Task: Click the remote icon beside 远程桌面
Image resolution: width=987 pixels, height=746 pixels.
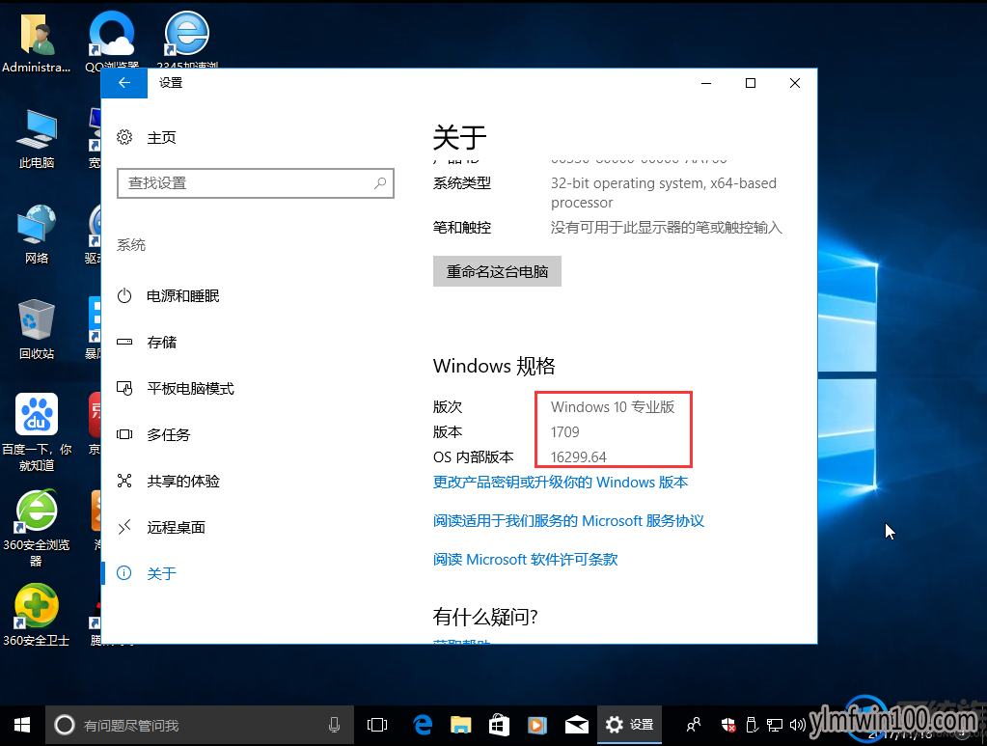Action: (x=124, y=527)
